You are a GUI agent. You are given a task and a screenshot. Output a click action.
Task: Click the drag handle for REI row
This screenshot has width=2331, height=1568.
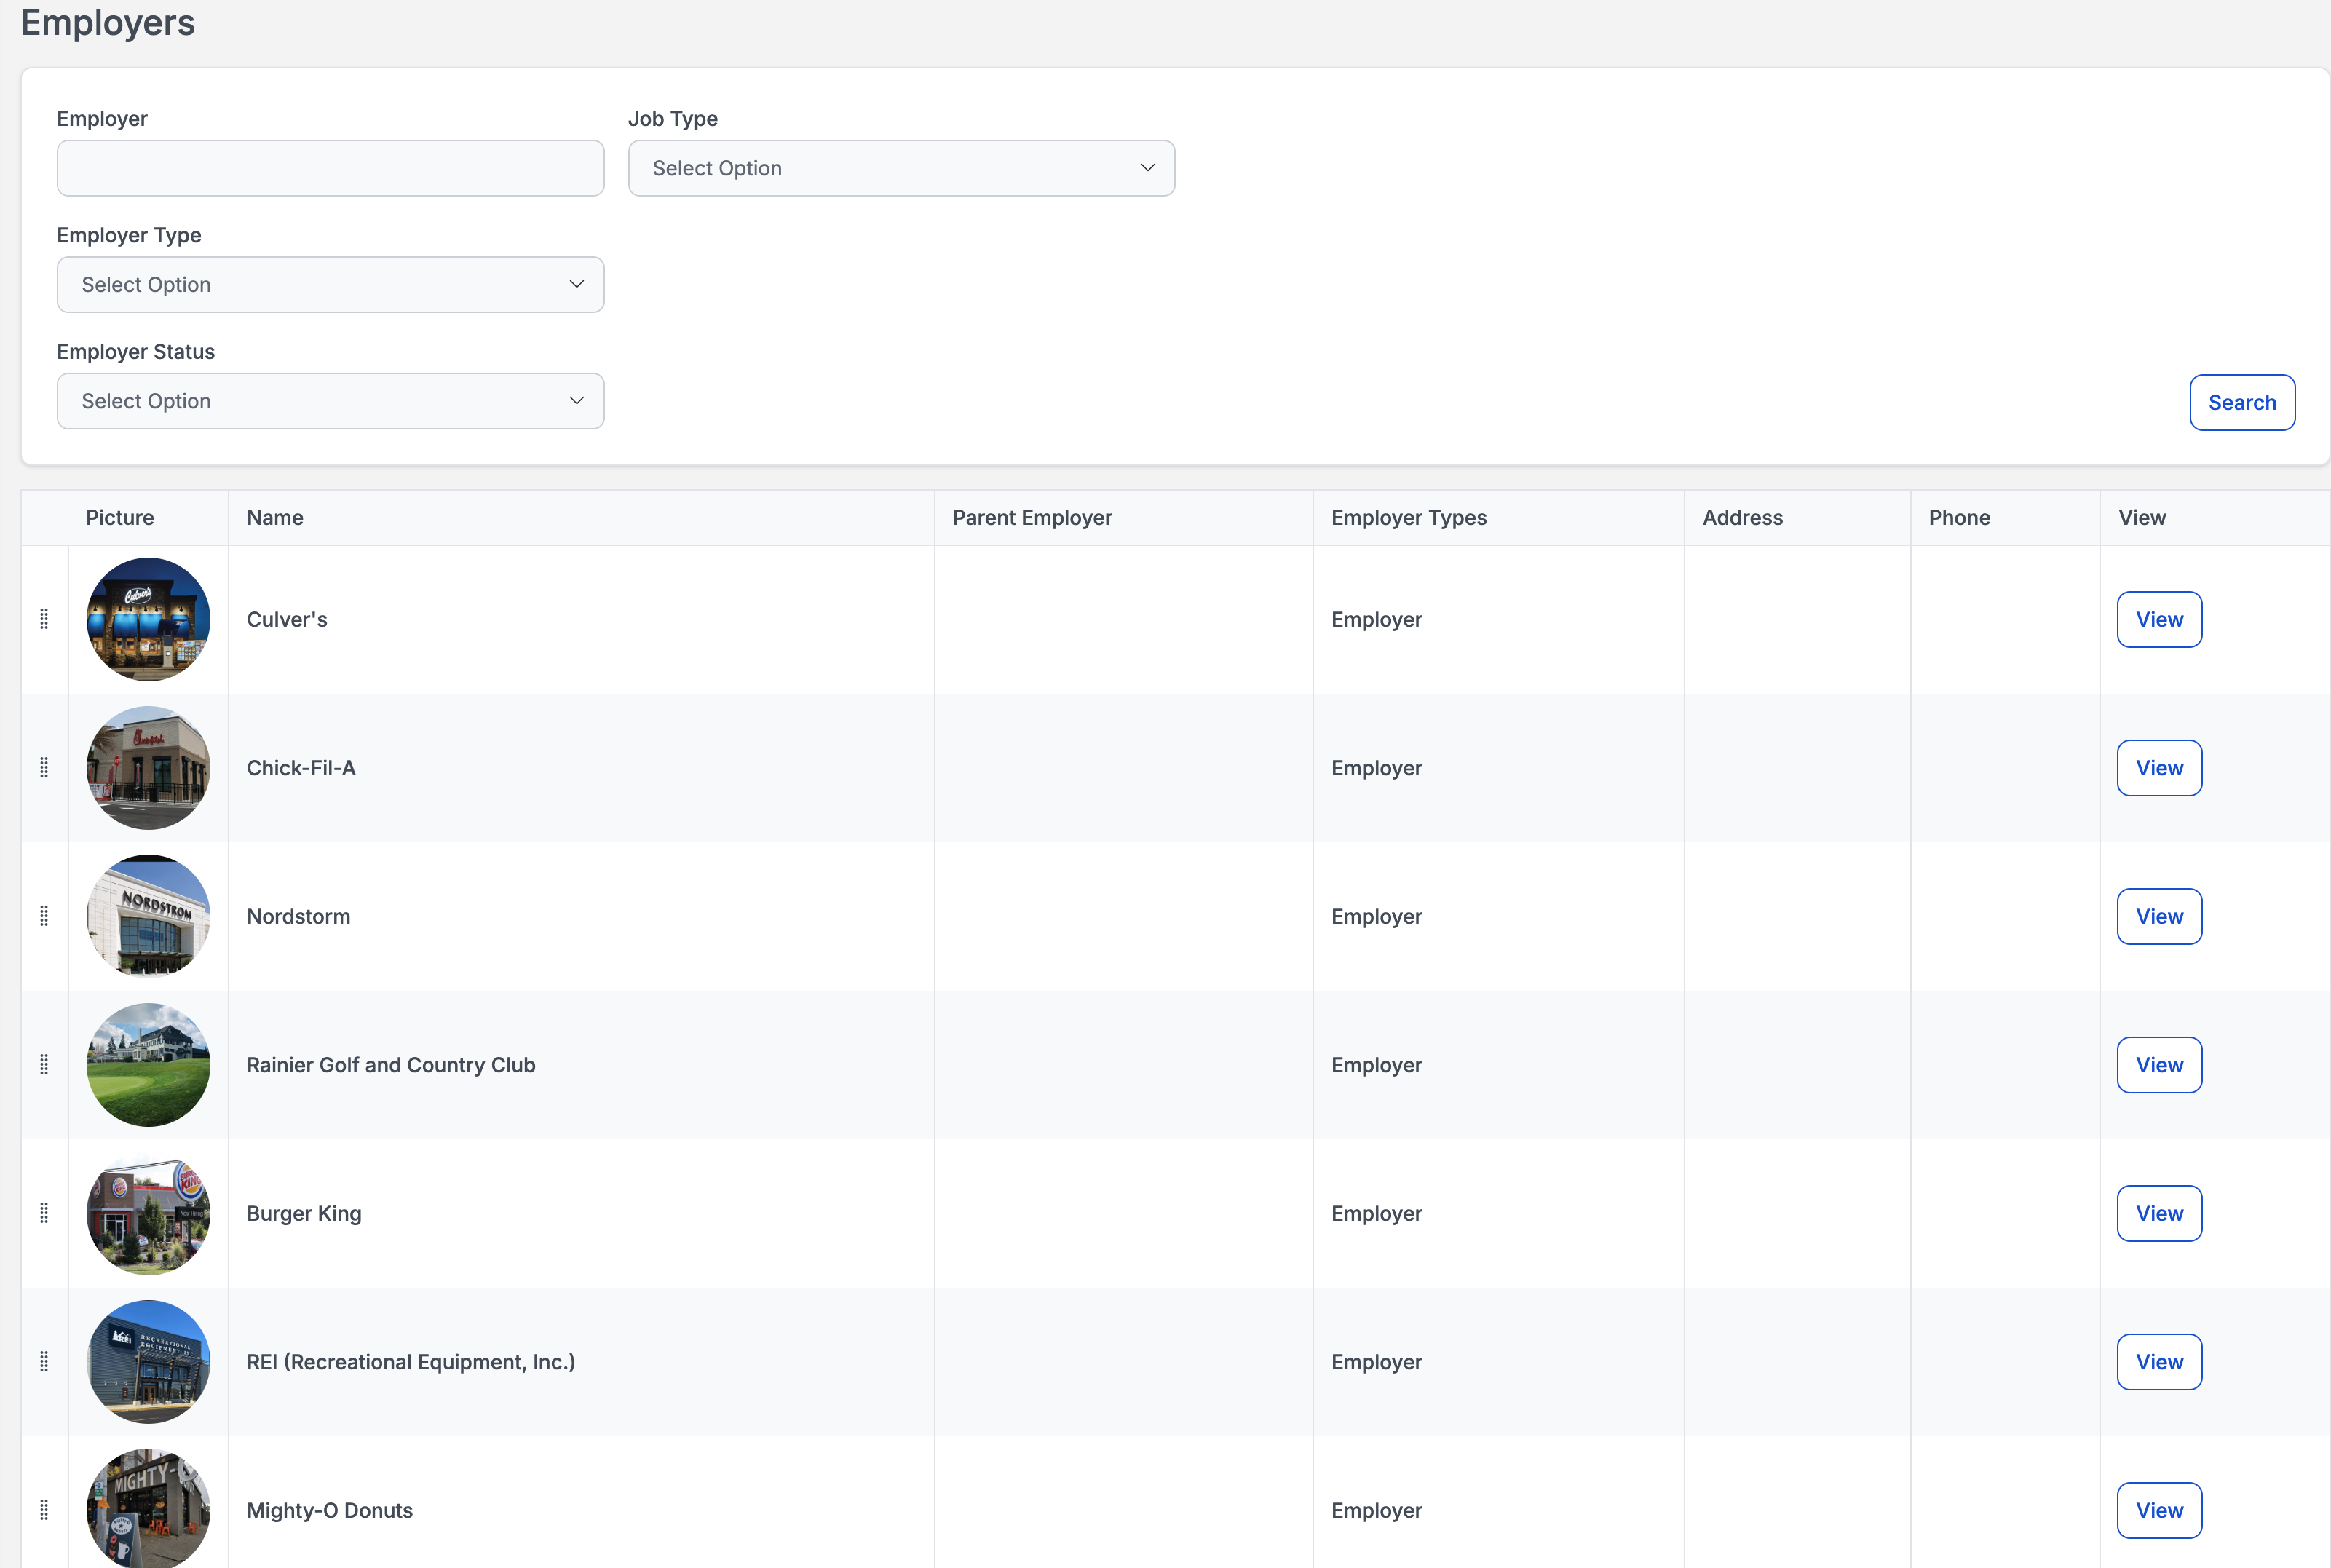click(x=44, y=1361)
